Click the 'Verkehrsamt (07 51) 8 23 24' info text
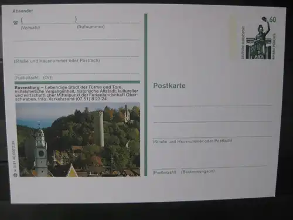293x220 pixels. pos(77,99)
